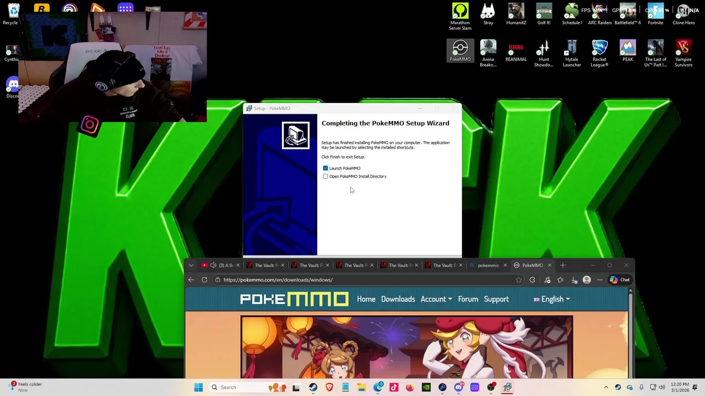This screenshot has width=705, height=396.
Task: Open the tab search chevron in browser
Action: (x=191, y=265)
